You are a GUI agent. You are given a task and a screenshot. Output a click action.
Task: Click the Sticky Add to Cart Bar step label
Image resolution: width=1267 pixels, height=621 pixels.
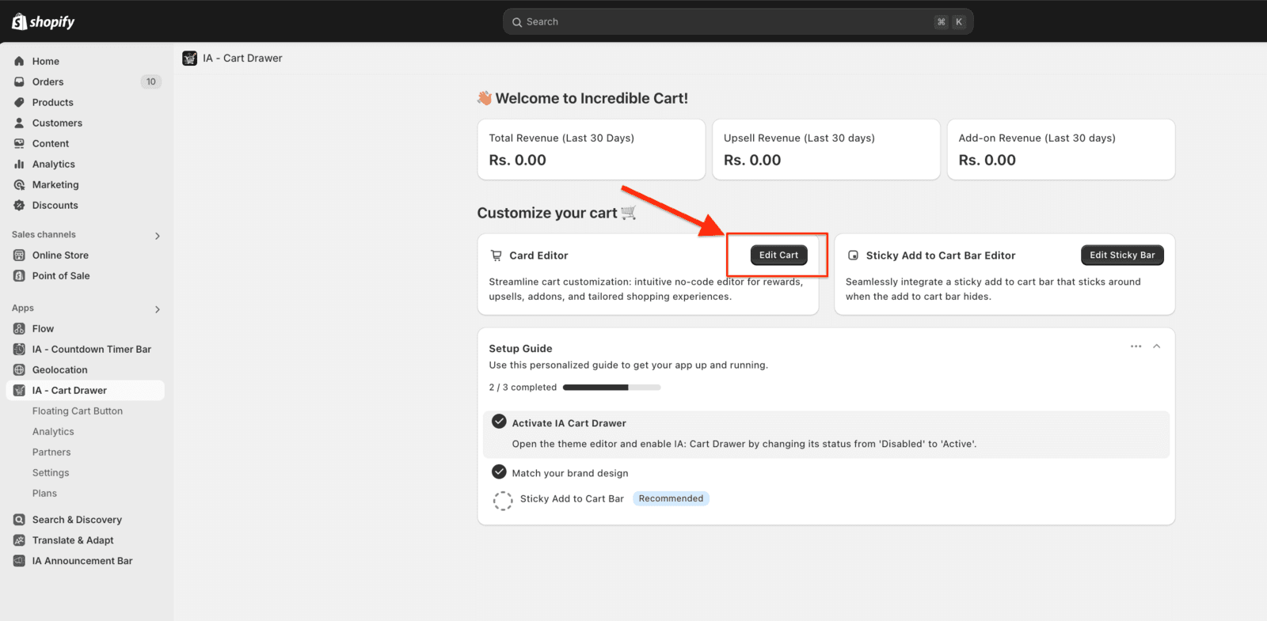572,498
